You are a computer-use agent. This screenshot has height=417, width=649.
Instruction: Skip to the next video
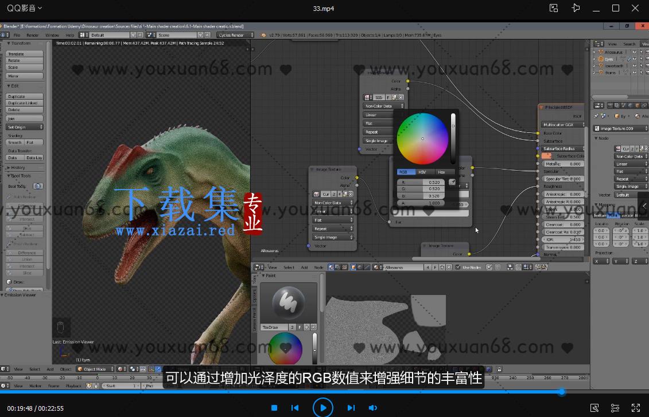pos(351,408)
